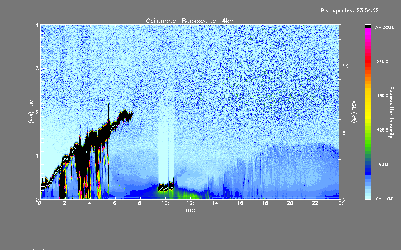Click the "Plot updated: 23:54:02" timestamp

350,10
